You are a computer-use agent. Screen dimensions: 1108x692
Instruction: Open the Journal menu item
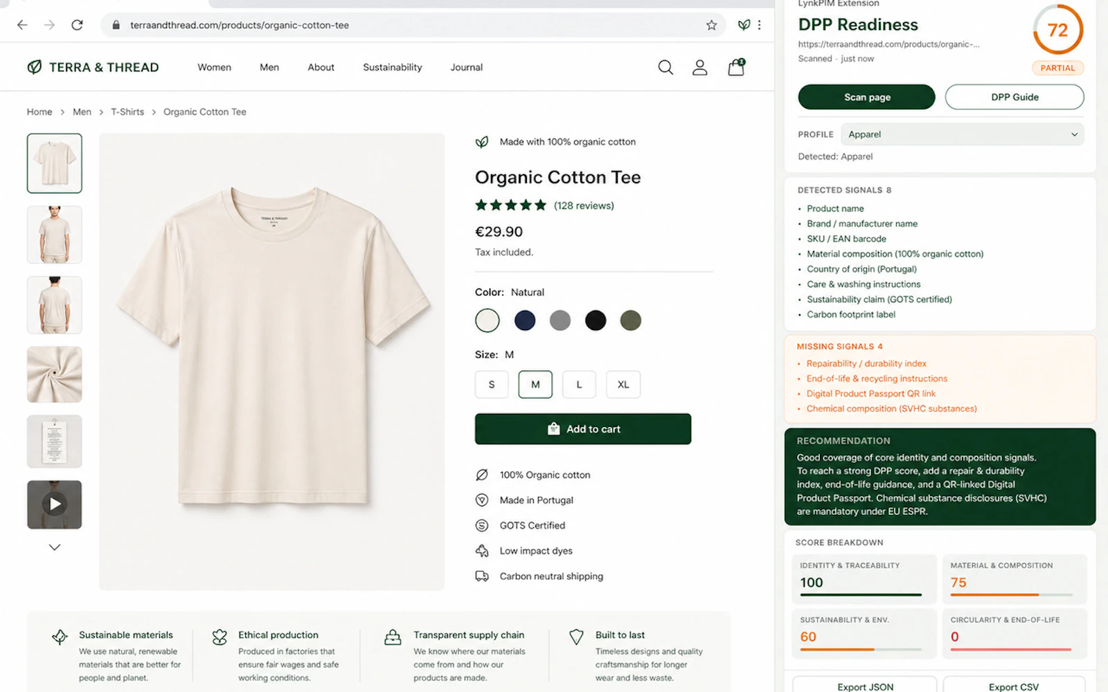(x=467, y=67)
